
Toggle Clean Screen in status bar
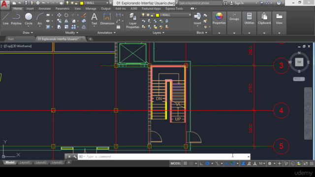[306, 164]
